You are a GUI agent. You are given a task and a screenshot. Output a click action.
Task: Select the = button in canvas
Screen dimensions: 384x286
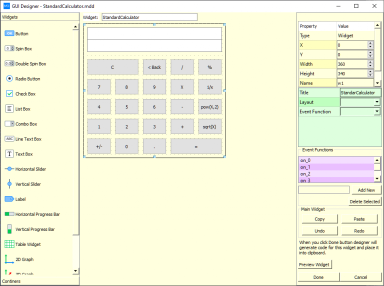(196, 146)
